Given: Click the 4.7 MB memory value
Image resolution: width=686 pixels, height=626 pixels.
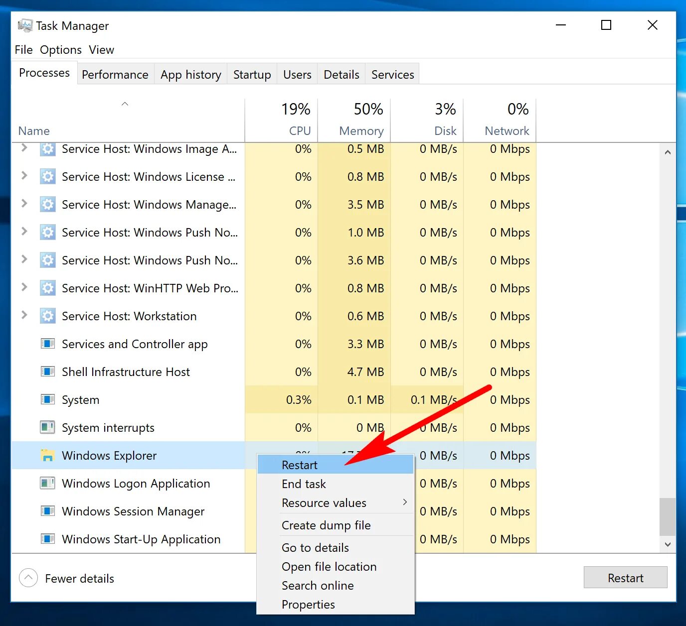Looking at the screenshot, I should coord(365,372).
